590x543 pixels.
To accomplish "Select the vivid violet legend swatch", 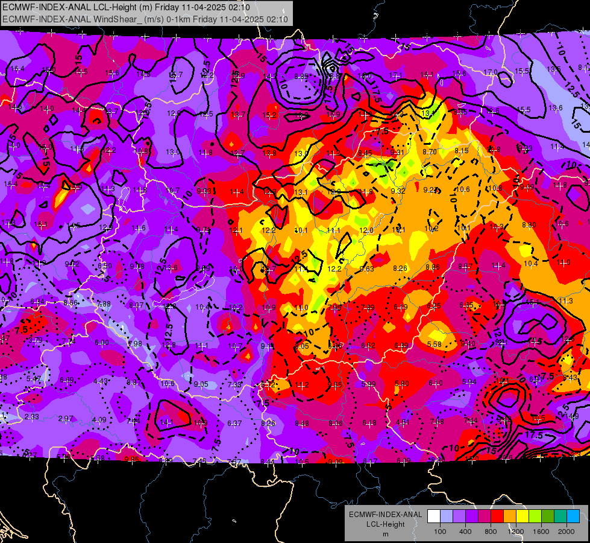I will click(x=472, y=516).
